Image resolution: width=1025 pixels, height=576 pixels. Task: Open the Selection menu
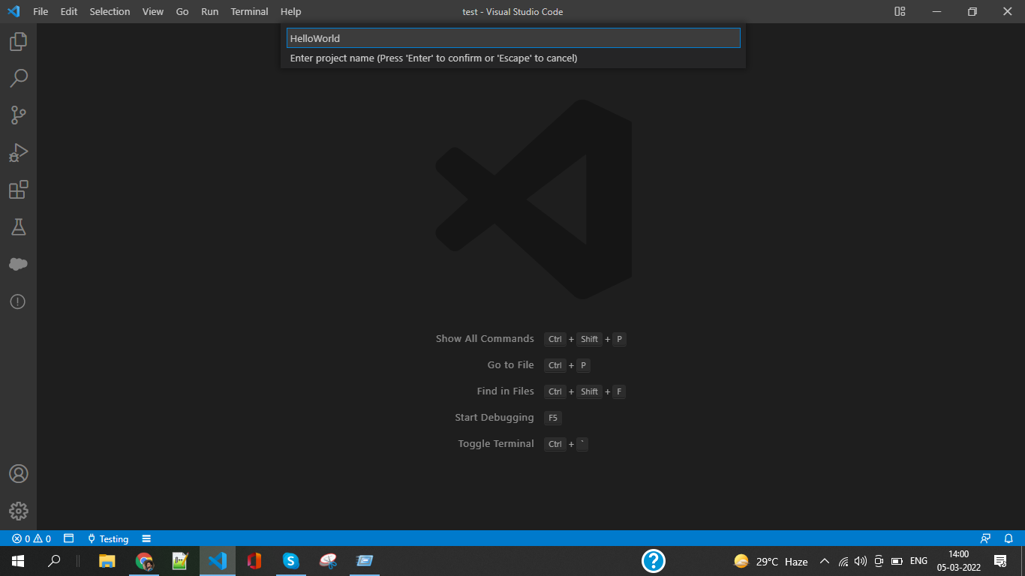tap(110, 11)
